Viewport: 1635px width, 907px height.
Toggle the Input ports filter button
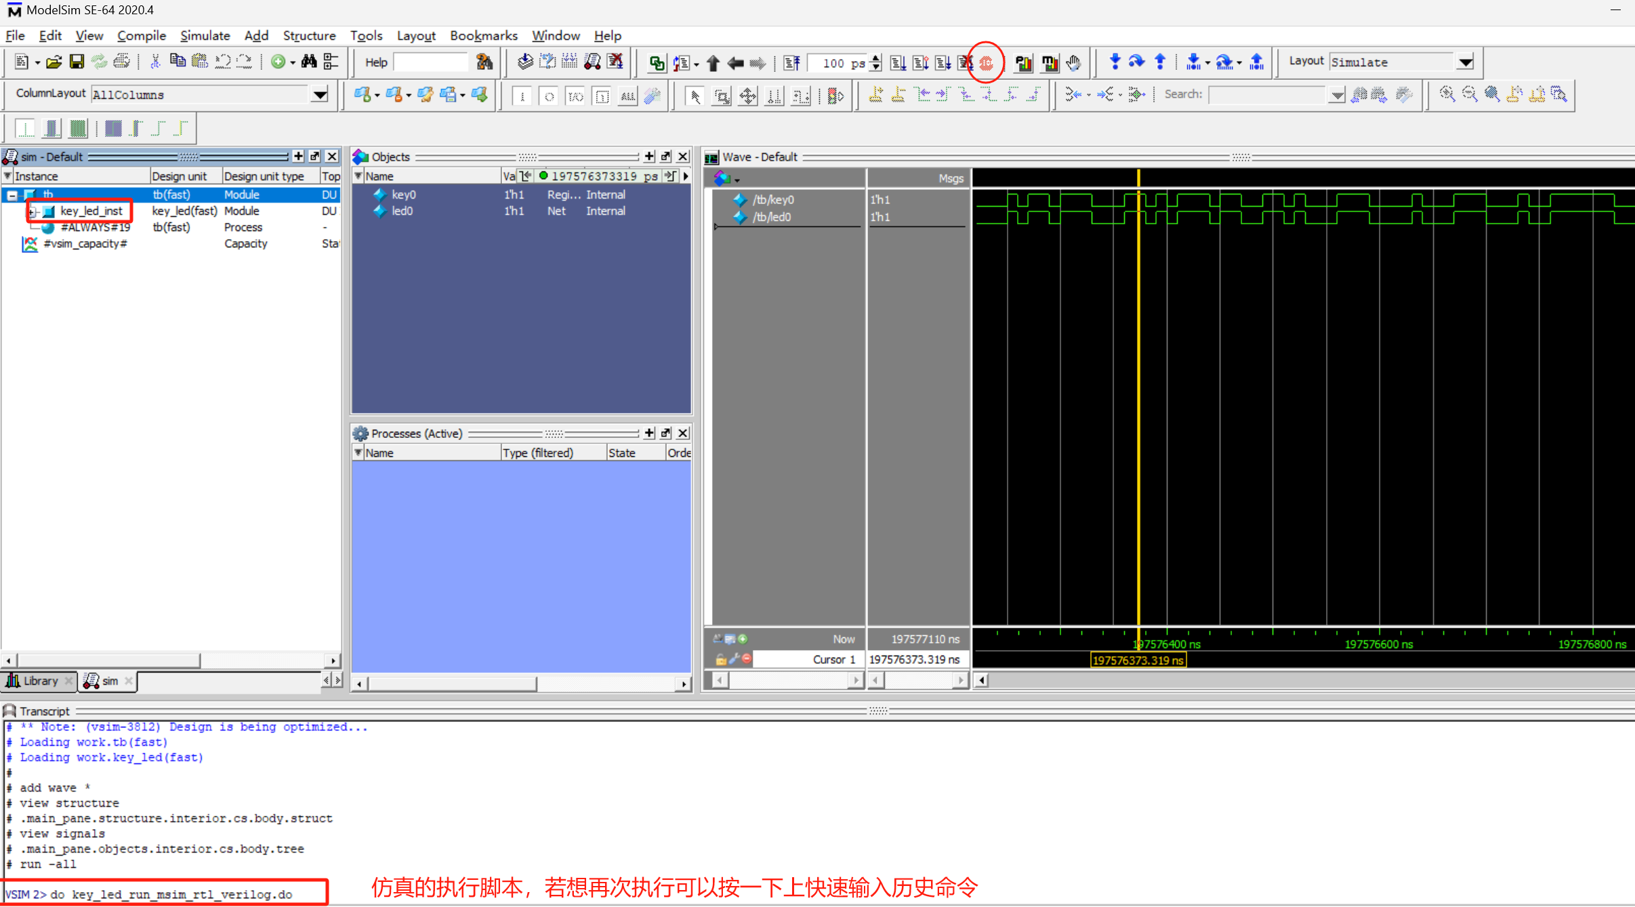[522, 96]
